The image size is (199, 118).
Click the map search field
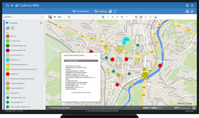[x=84, y=17]
